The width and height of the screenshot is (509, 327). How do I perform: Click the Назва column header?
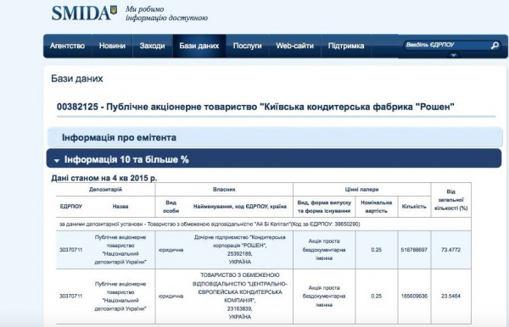pyautogui.click(x=120, y=207)
